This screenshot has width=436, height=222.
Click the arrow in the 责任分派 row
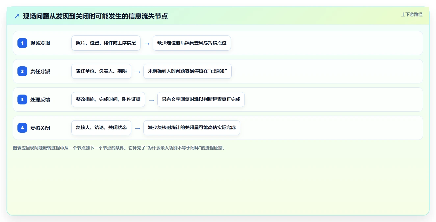[138, 72]
